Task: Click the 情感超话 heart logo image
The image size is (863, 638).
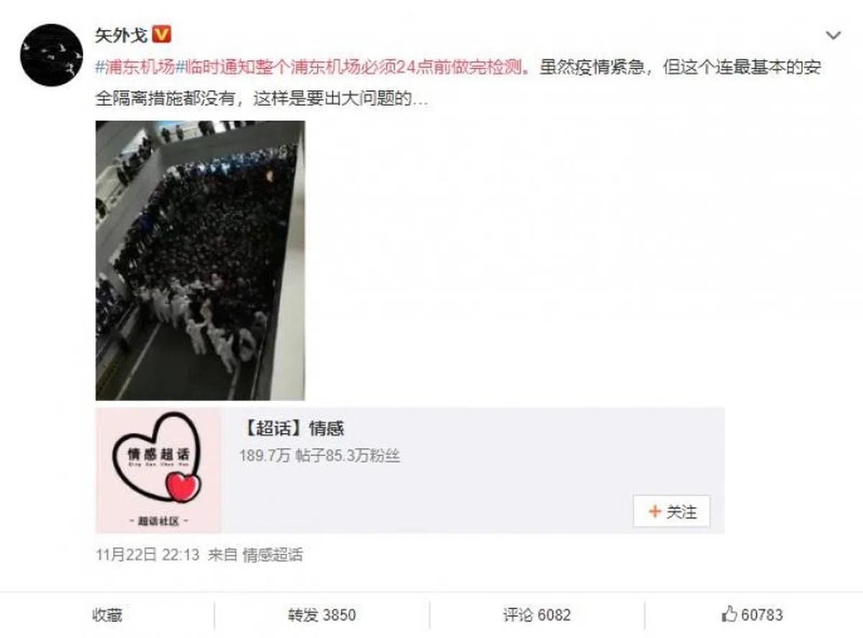Action: pos(158,470)
